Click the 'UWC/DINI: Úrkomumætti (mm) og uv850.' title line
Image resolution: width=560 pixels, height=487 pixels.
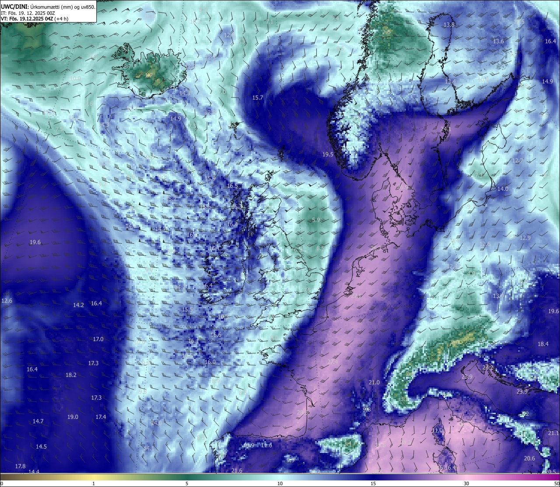click(48, 7)
